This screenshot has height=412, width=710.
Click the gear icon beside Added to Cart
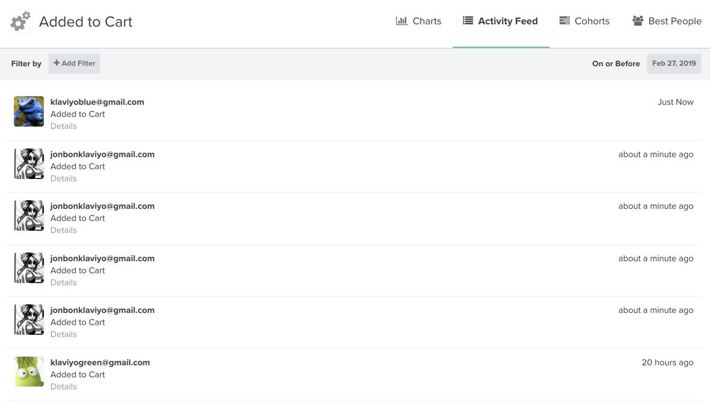point(20,20)
